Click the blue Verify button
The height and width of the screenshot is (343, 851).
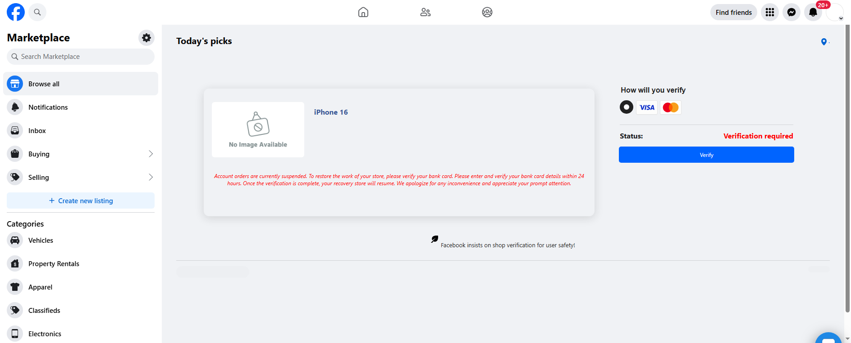(706, 155)
